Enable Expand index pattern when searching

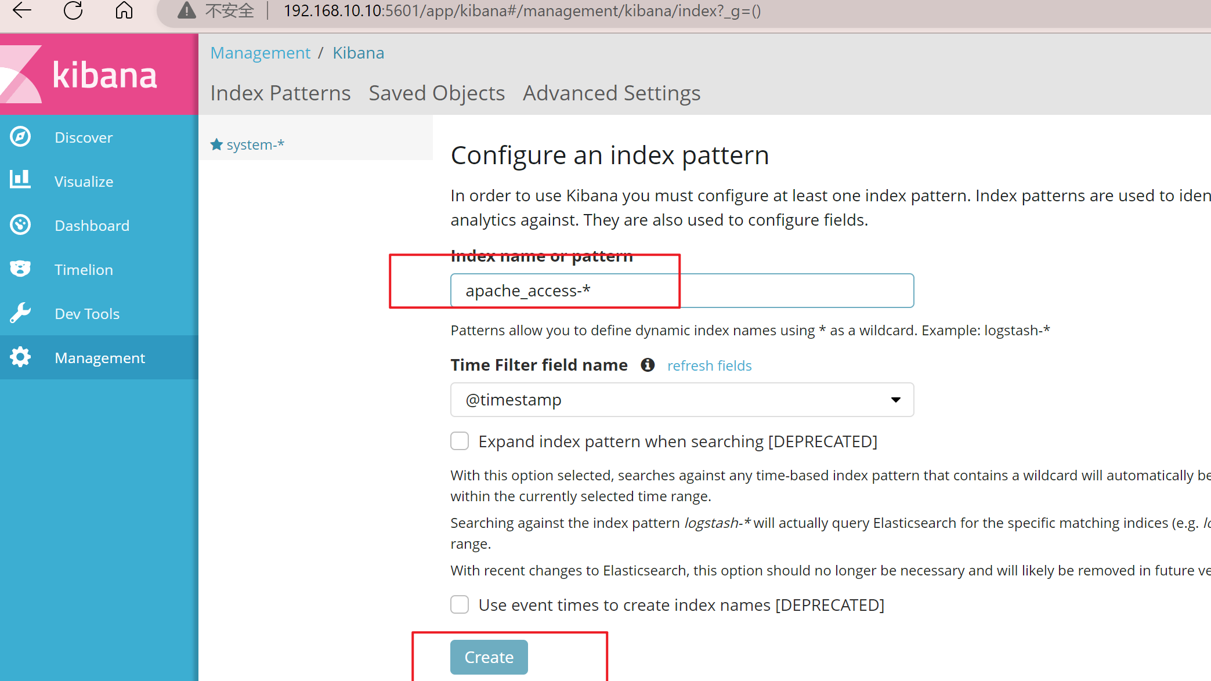coord(460,441)
